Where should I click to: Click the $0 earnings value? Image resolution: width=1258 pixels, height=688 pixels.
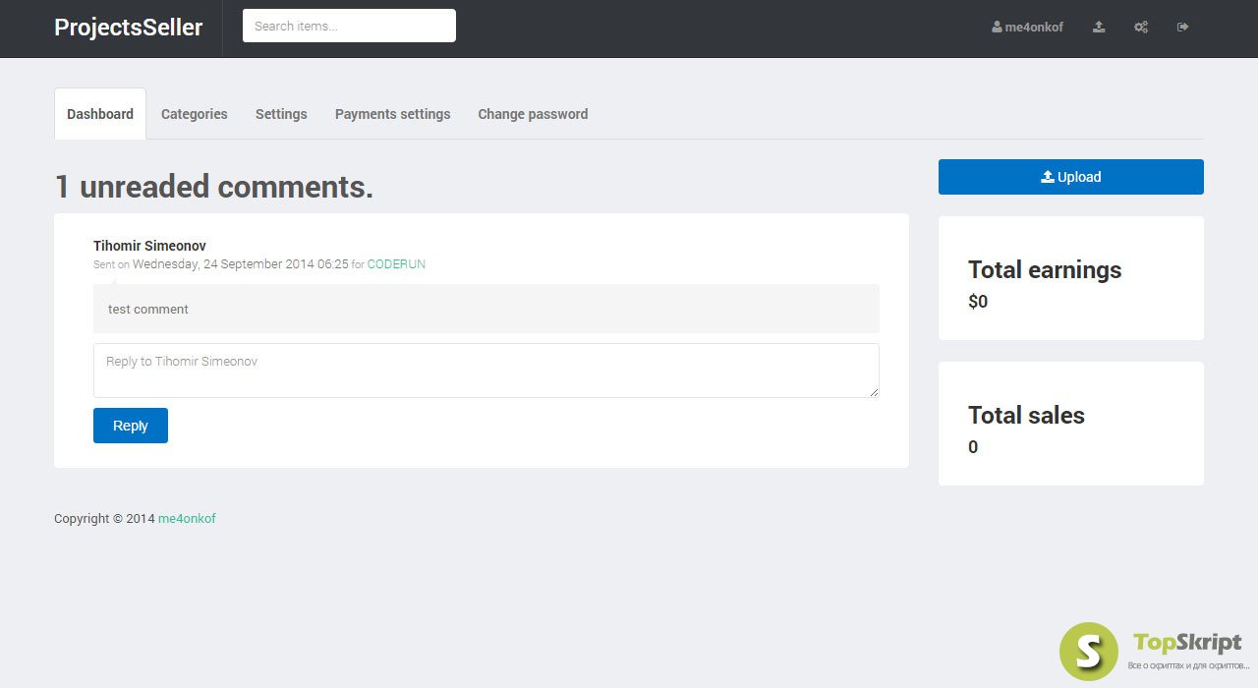(978, 302)
